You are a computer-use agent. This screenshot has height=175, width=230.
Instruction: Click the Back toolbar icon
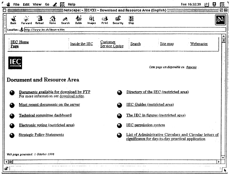point(13,20)
